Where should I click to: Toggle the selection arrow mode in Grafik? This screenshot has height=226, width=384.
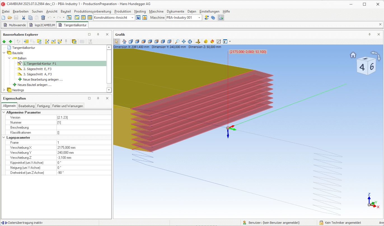pos(117,42)
